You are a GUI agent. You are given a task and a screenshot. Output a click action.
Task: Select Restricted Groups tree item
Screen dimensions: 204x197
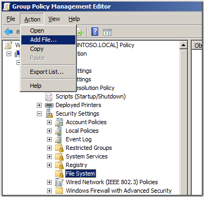tap(89, 148)
